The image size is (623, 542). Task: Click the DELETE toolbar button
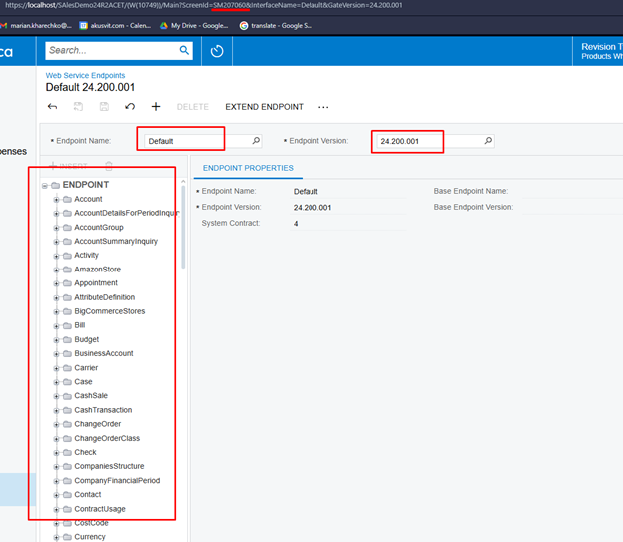click(x=193, y=107)
